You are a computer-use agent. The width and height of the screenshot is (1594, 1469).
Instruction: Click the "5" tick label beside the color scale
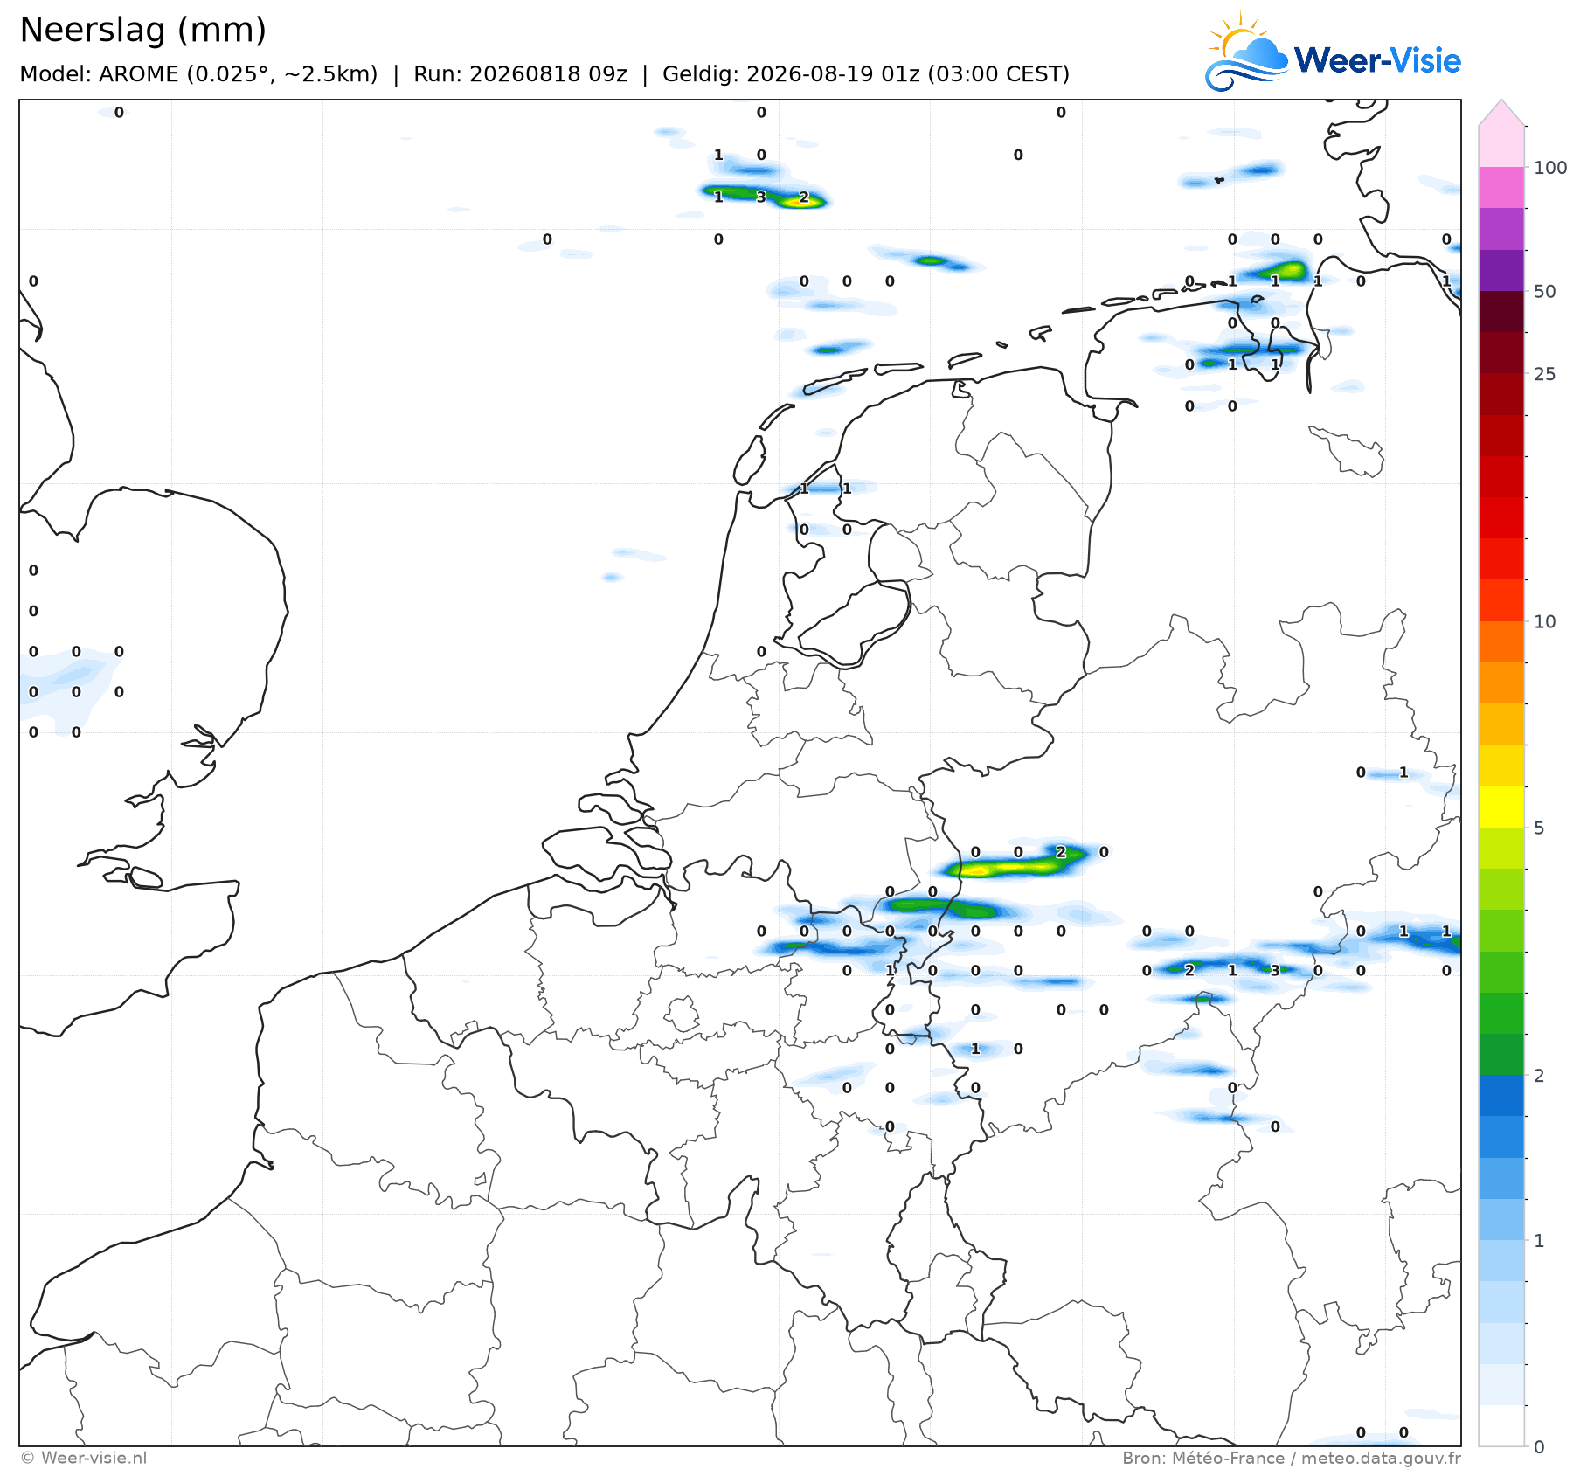point(1540,828)
